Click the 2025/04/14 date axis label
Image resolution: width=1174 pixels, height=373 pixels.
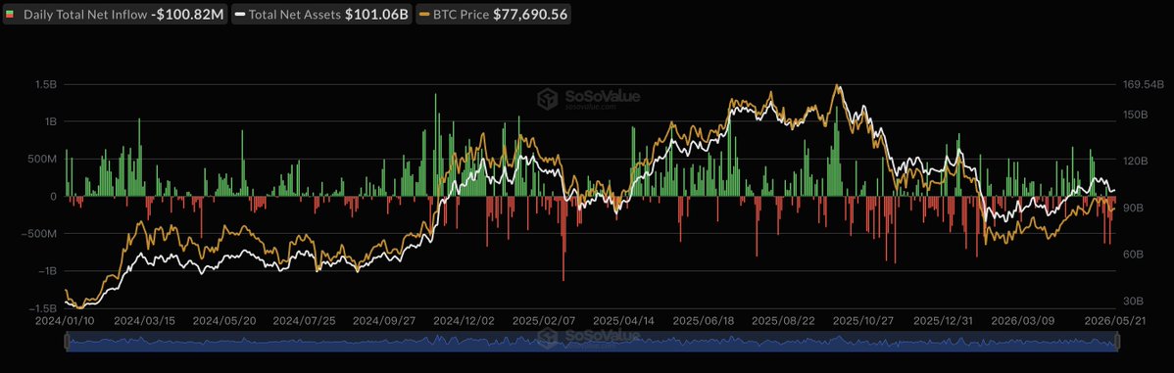pyautogui.click(x=623, y=320)
